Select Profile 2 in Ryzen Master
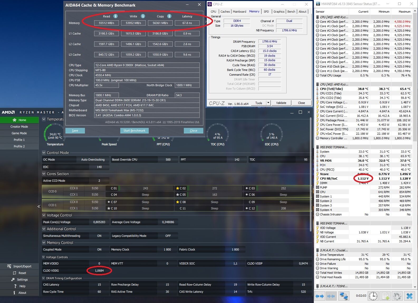 (19, 146)
